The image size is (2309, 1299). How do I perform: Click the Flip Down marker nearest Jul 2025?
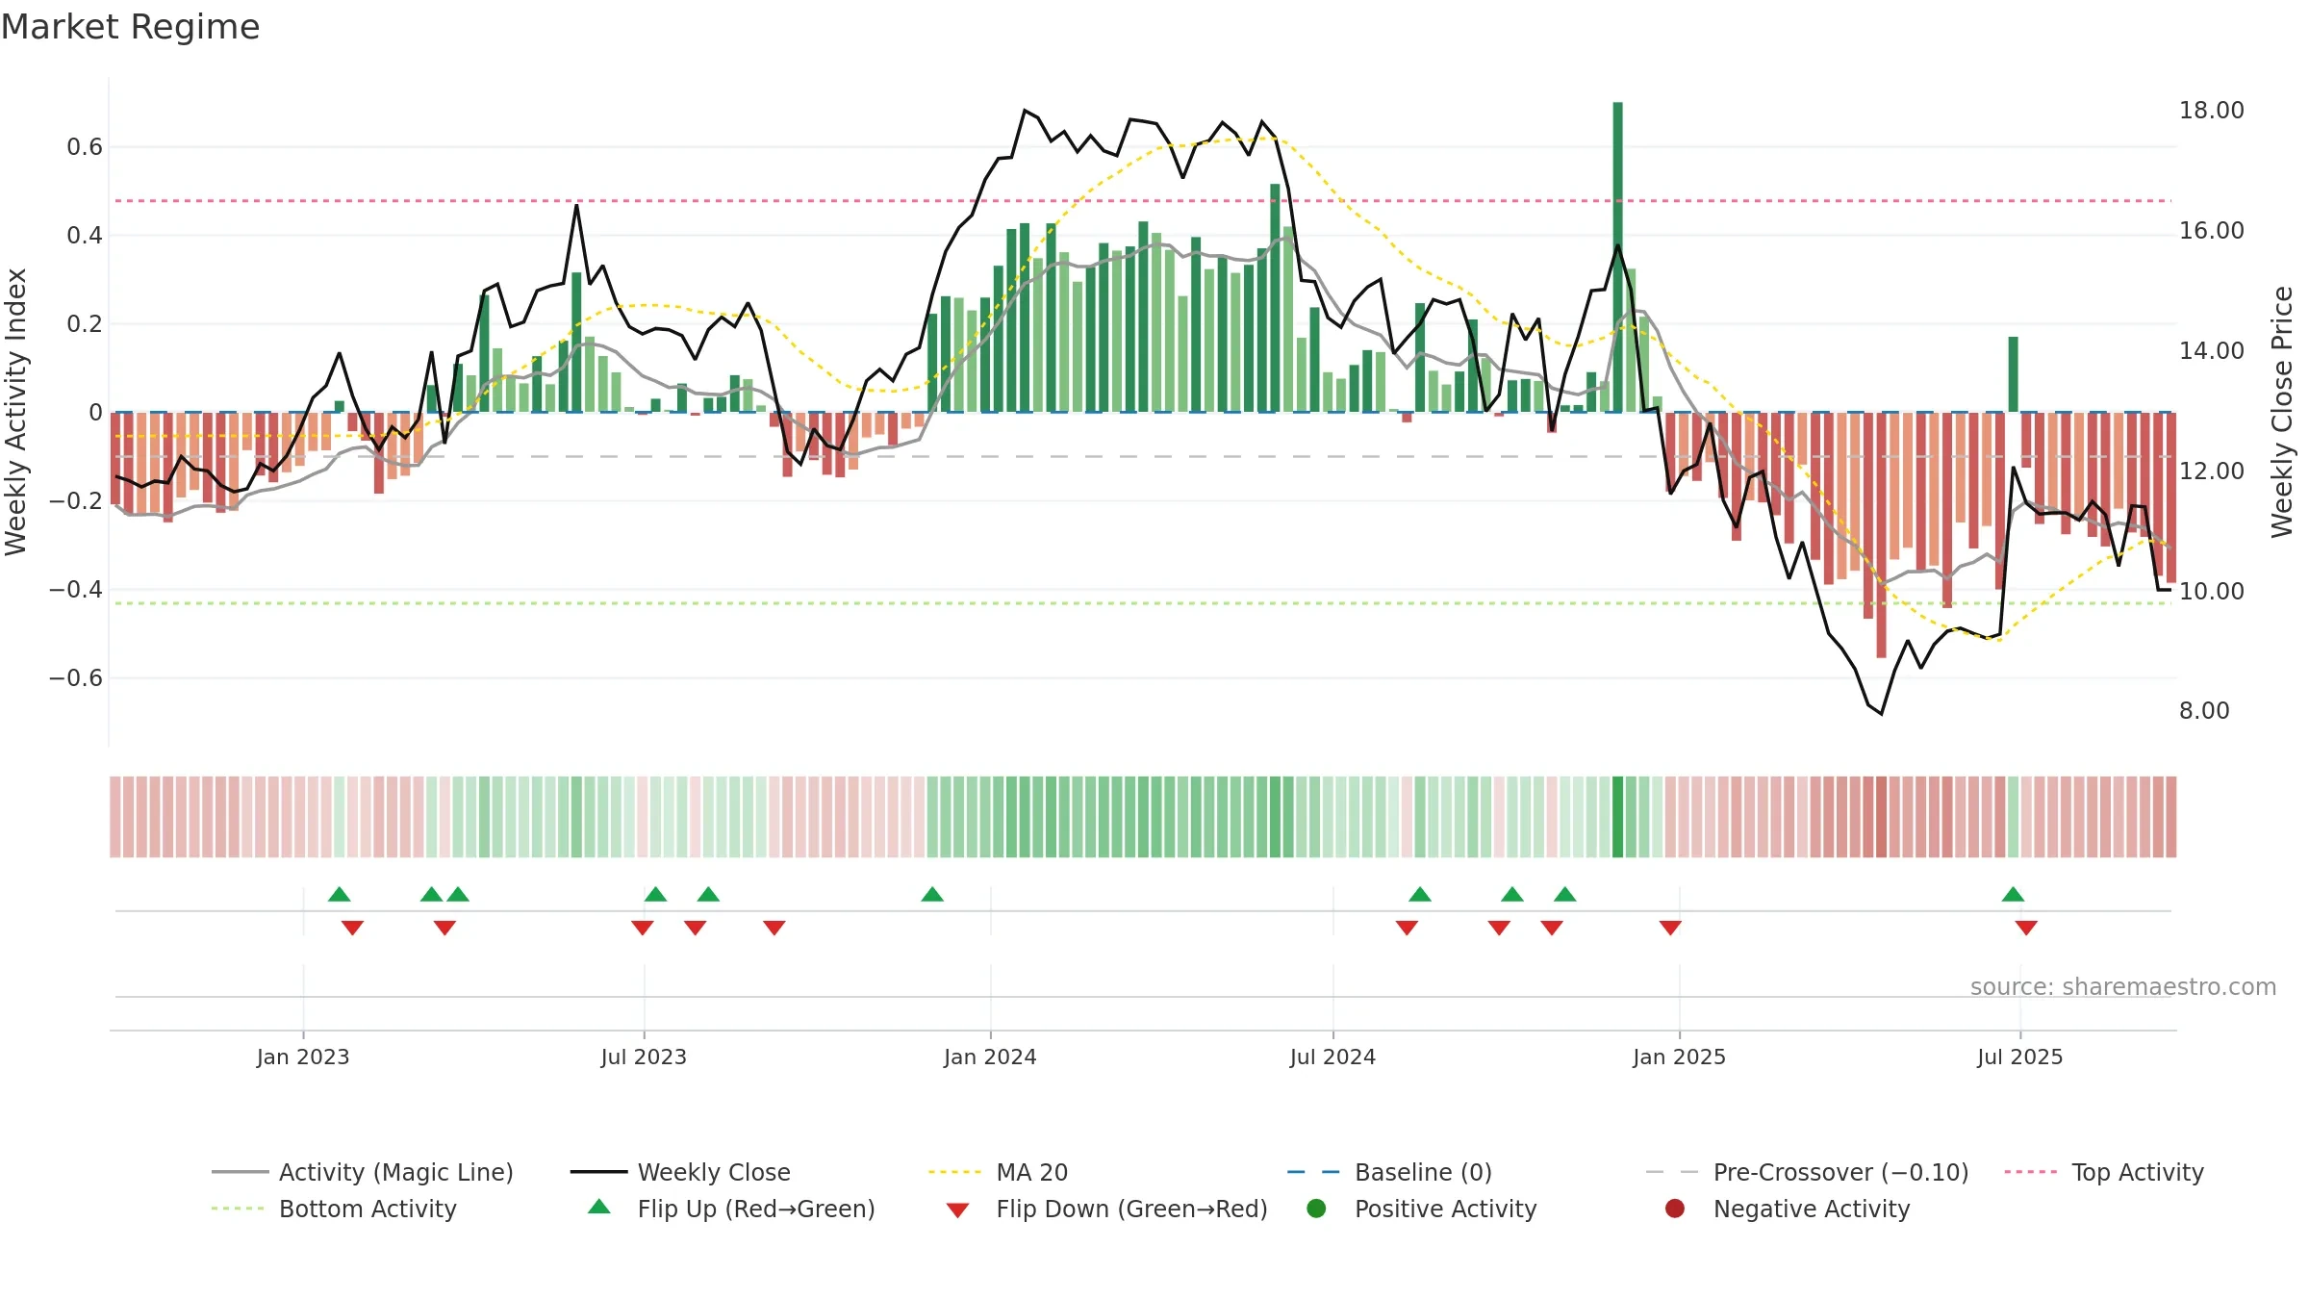point(2026,928)
